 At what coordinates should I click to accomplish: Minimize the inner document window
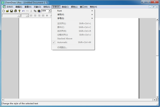click(x=150, y=7)
